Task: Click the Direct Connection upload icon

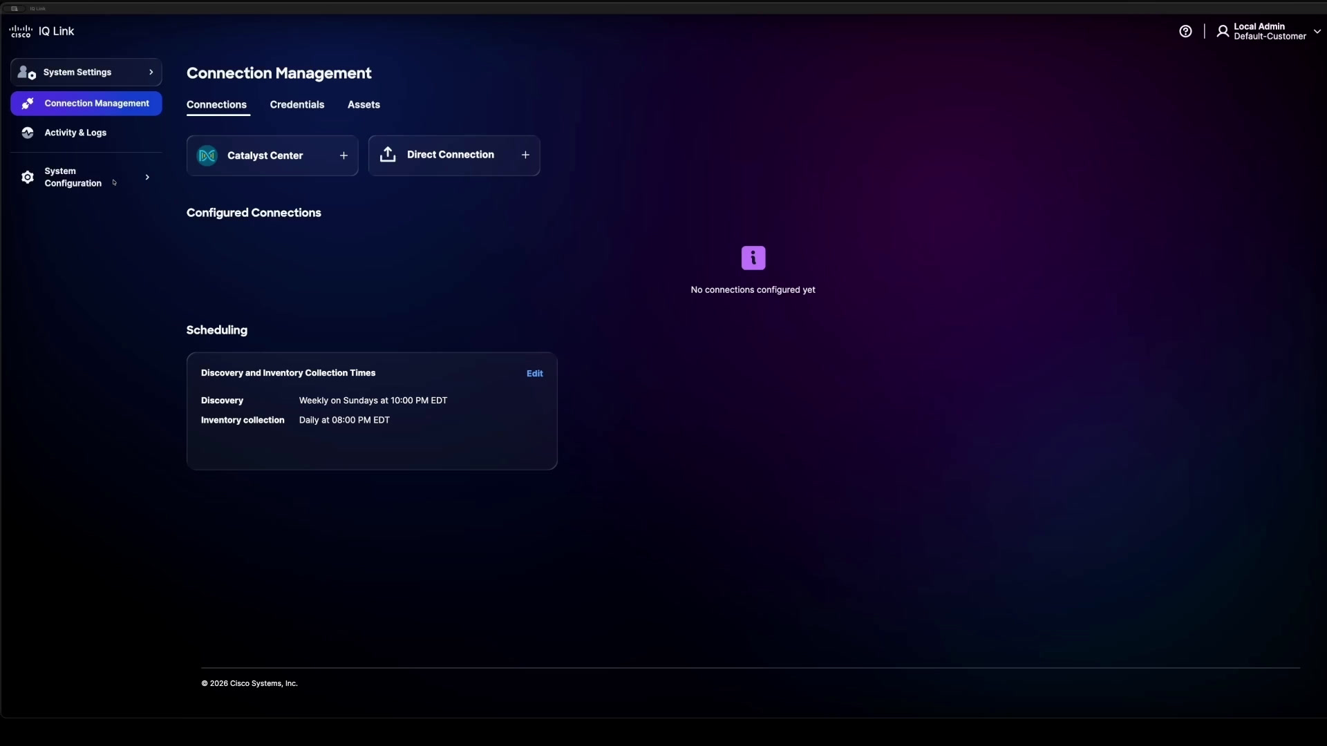Action: 388,154
